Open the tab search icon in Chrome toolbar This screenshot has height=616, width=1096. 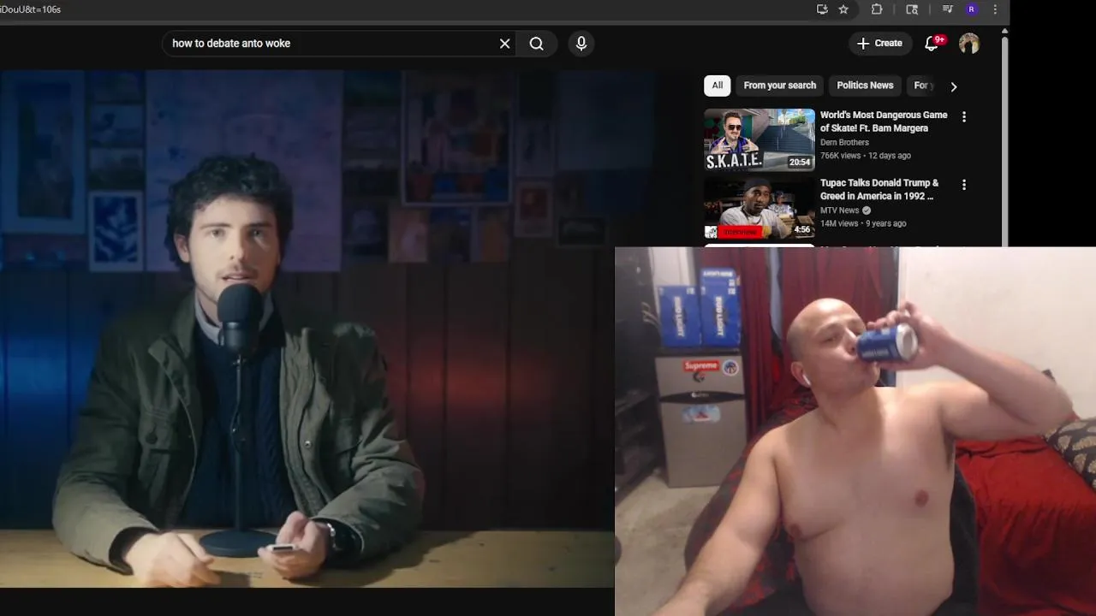click(912, 9)
